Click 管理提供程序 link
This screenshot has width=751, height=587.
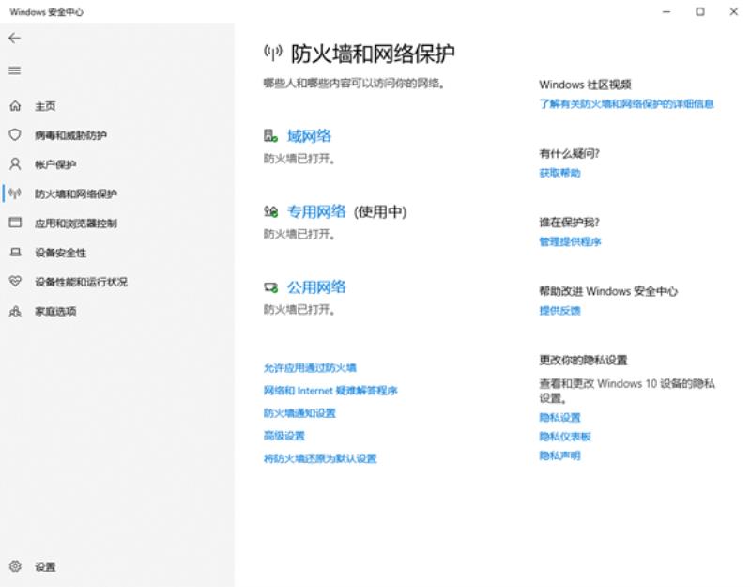(570, 241)
